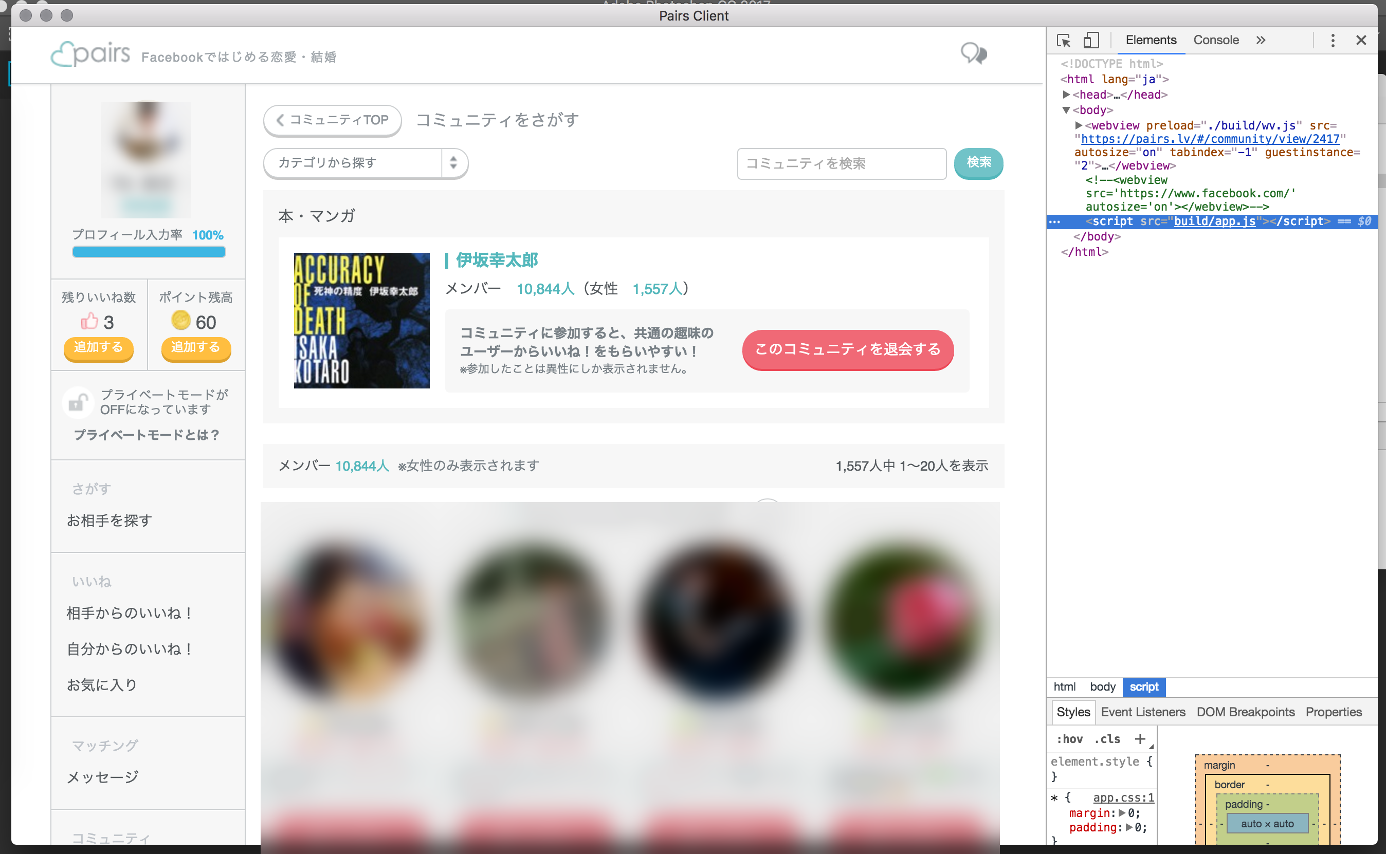Open 自分からのいいね！ in the sidebar
1386x854 pixels.
pos(130,649)
